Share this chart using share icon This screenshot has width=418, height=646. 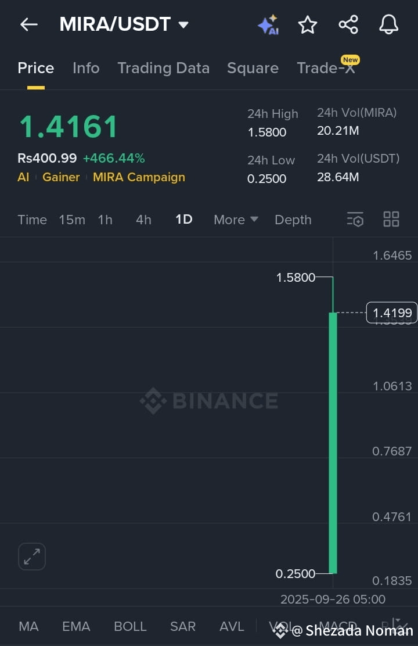click(x=348, y=25)
